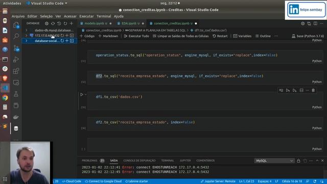Open the Docker view in activity bar

(x=16, y=117)
